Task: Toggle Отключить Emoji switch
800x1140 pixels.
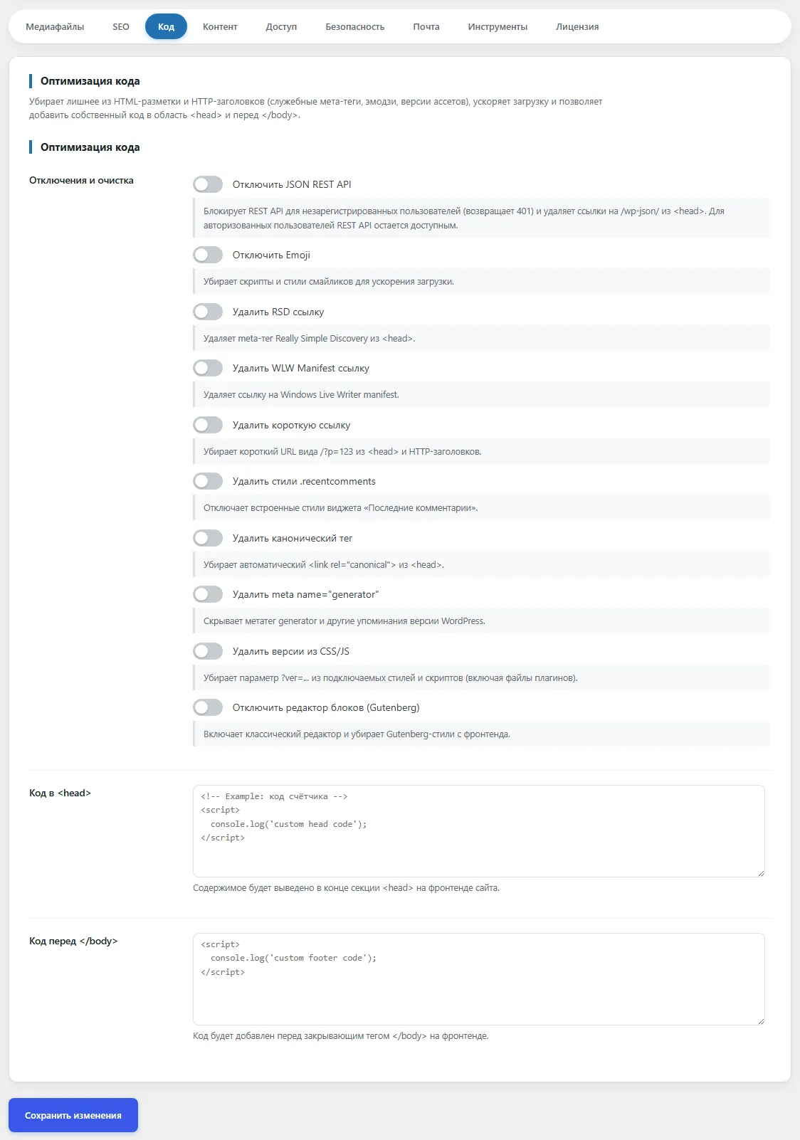Action: click(208, 255)
